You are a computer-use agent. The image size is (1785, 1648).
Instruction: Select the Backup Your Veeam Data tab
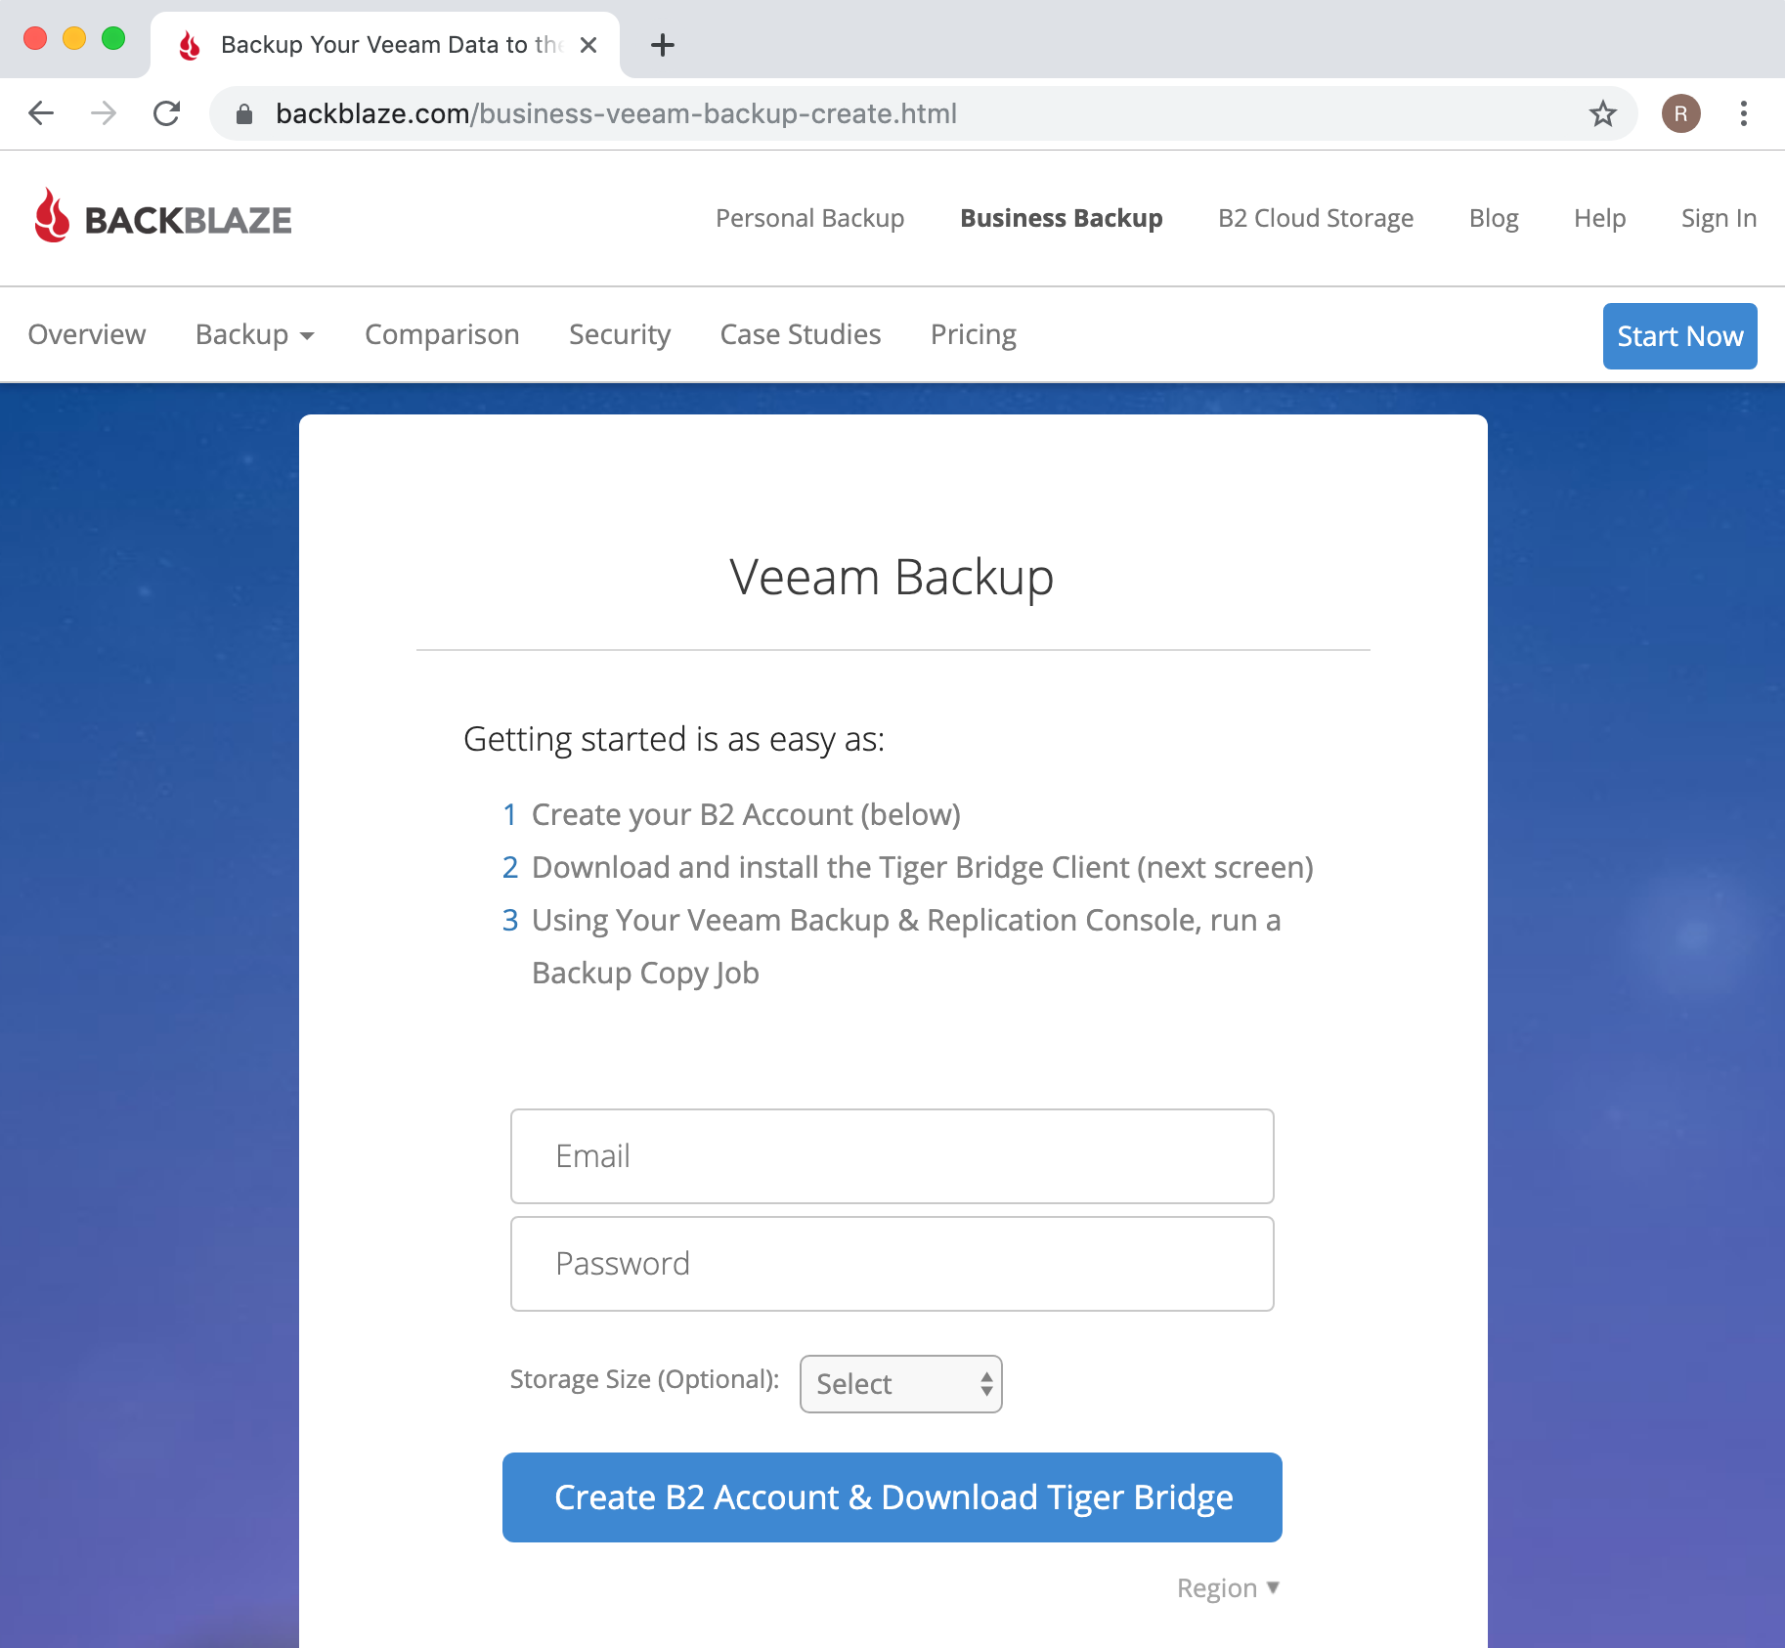pos(385,45)
